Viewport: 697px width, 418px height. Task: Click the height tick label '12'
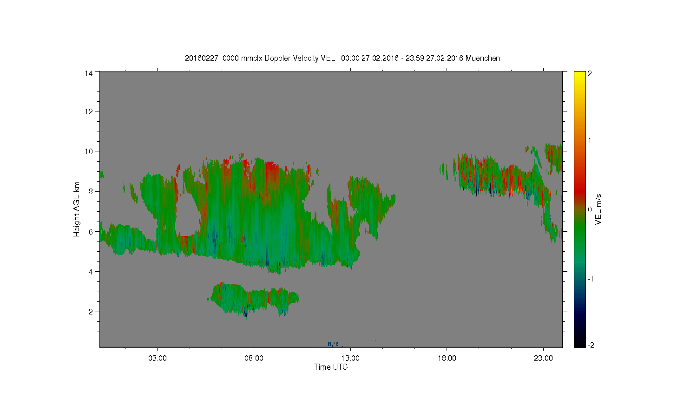tap(89, 111)
